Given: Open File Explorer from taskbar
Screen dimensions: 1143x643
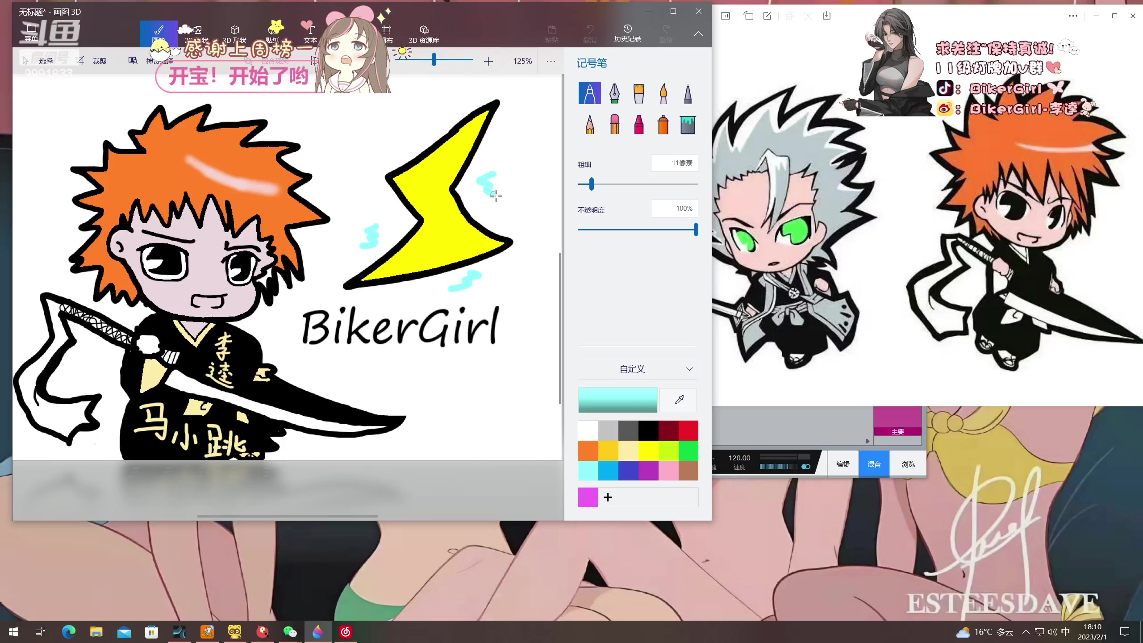Looking at the screenshot, I should tap(96, 632).
